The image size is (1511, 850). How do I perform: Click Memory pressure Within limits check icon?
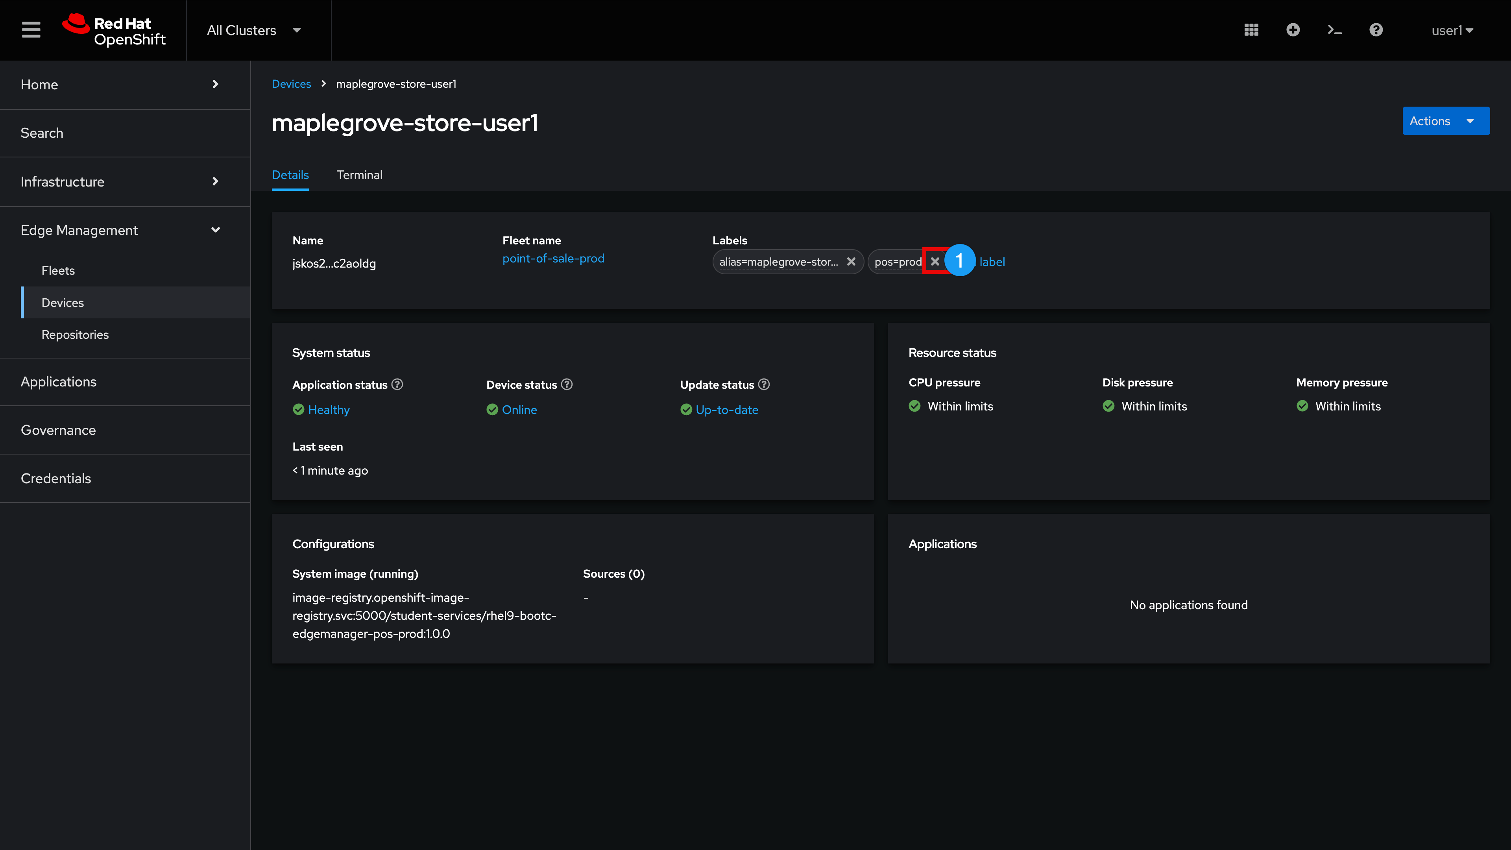[1302, 406]
